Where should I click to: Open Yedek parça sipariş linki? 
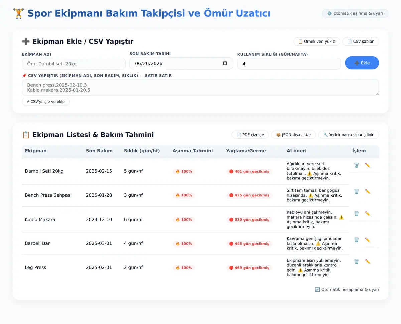[349, 135]
